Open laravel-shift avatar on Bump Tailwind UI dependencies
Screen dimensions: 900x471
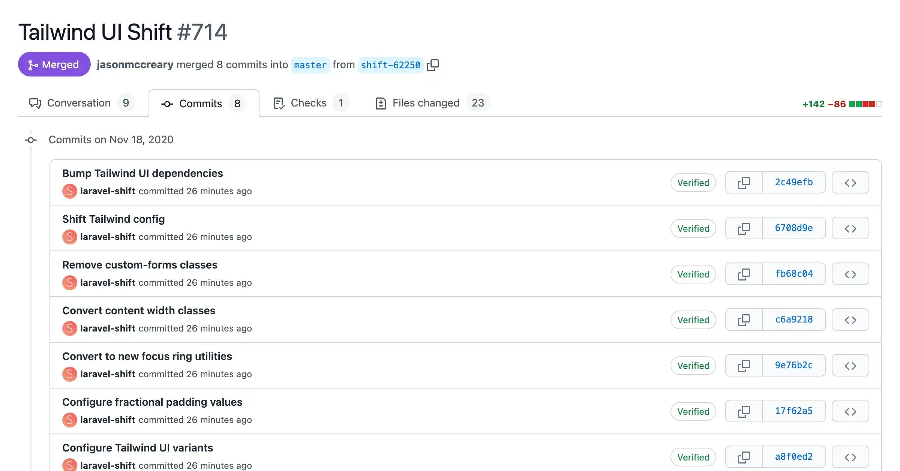(69, 191)
